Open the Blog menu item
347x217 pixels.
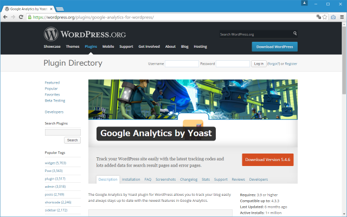184,47
